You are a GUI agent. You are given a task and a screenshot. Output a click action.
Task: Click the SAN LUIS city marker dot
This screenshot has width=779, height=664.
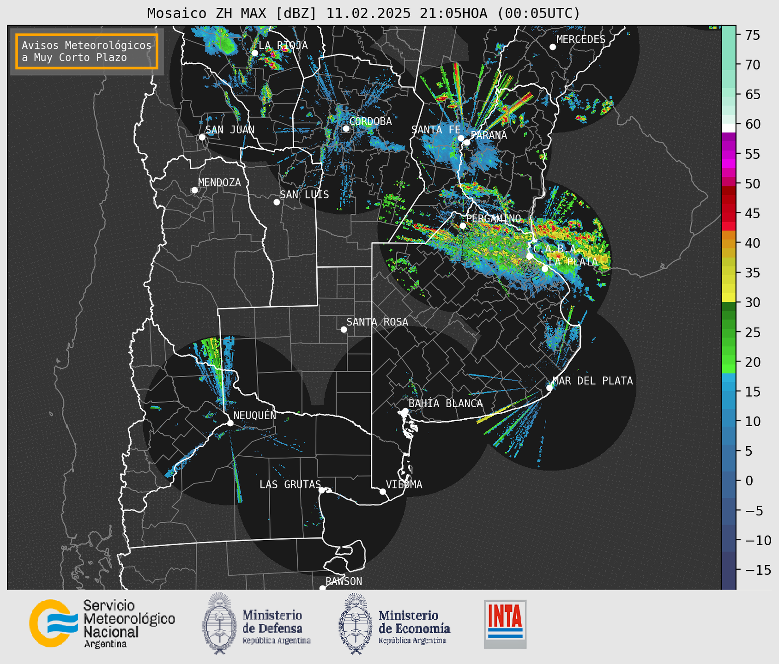[277, 202]
